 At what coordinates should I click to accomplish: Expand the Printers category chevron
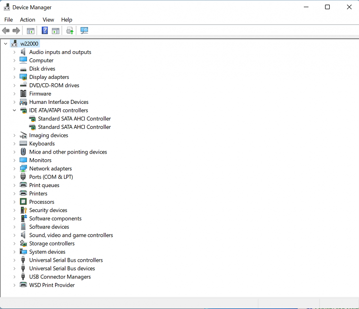tap(14, 194)
